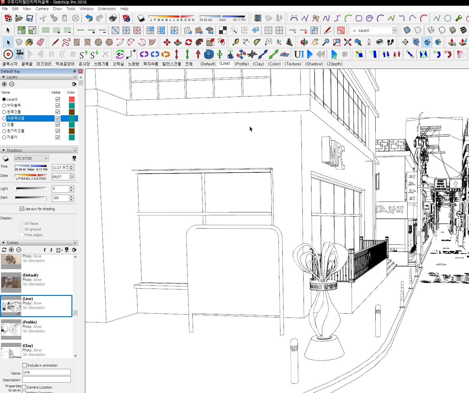Select the Protractor tool
The width and height of the screenshot is (469, 393).
pos(257,42)
